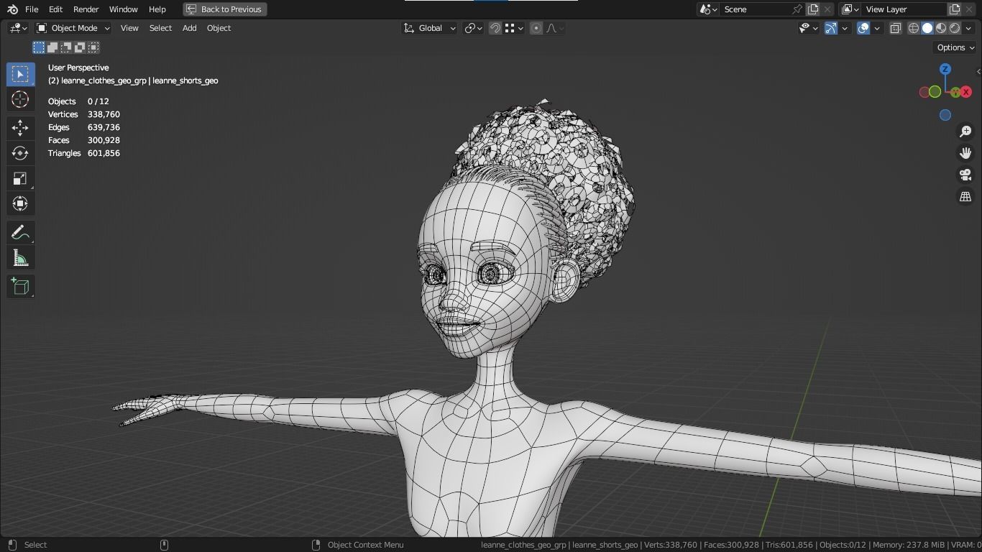
Task: Switch to wireframe viewport shading
Action: click(x=914, y=28)
